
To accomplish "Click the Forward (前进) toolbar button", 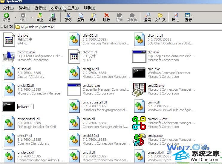I will tap(23, 17).
